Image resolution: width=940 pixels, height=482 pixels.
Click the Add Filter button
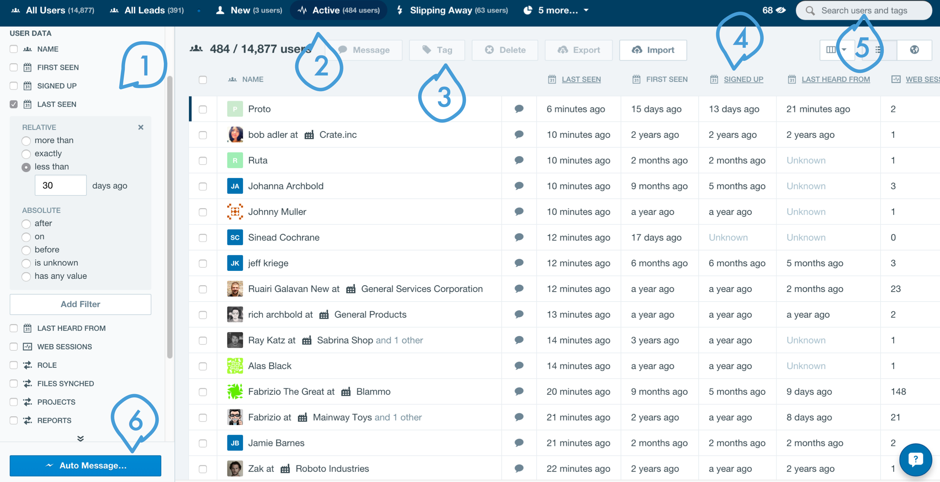coord(80,304)
